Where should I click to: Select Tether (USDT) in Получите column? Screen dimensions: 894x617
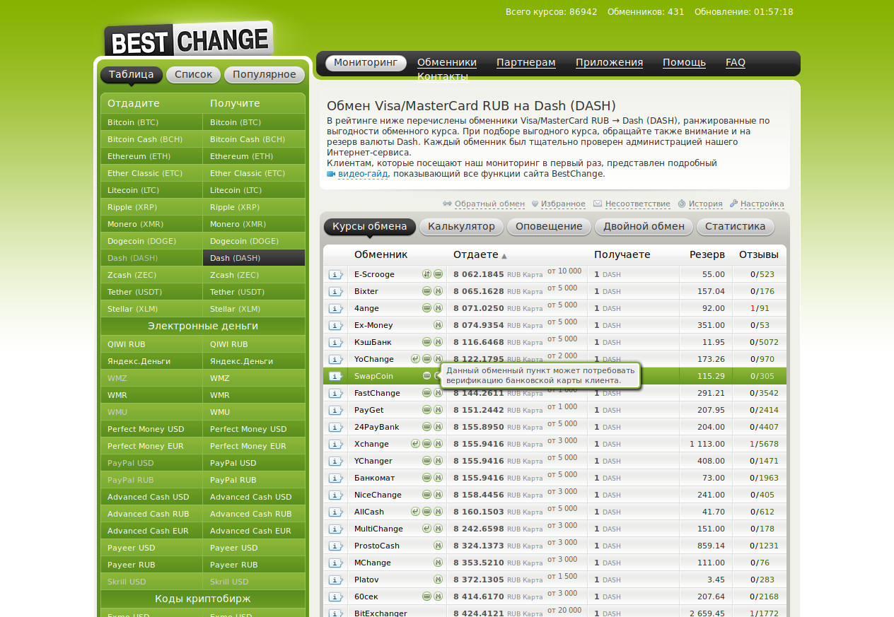tap(254, 292)
